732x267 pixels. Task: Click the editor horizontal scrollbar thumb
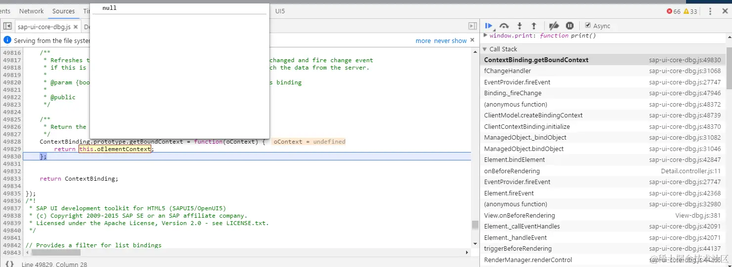click(56, 252)
